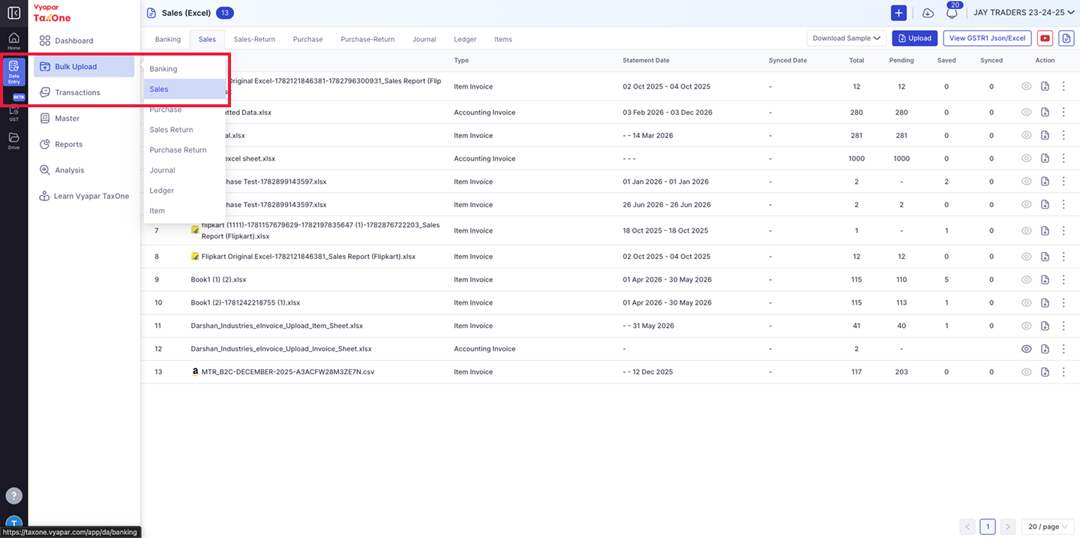Click View GSTR1 Json/Excel button
The width and height of the screenshot is (1080, 538).
(987, 38)
